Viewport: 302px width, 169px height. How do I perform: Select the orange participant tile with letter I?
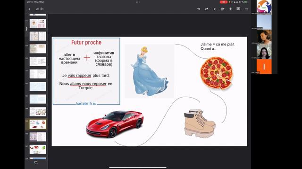pyautogui.click(x=264, y=67)
